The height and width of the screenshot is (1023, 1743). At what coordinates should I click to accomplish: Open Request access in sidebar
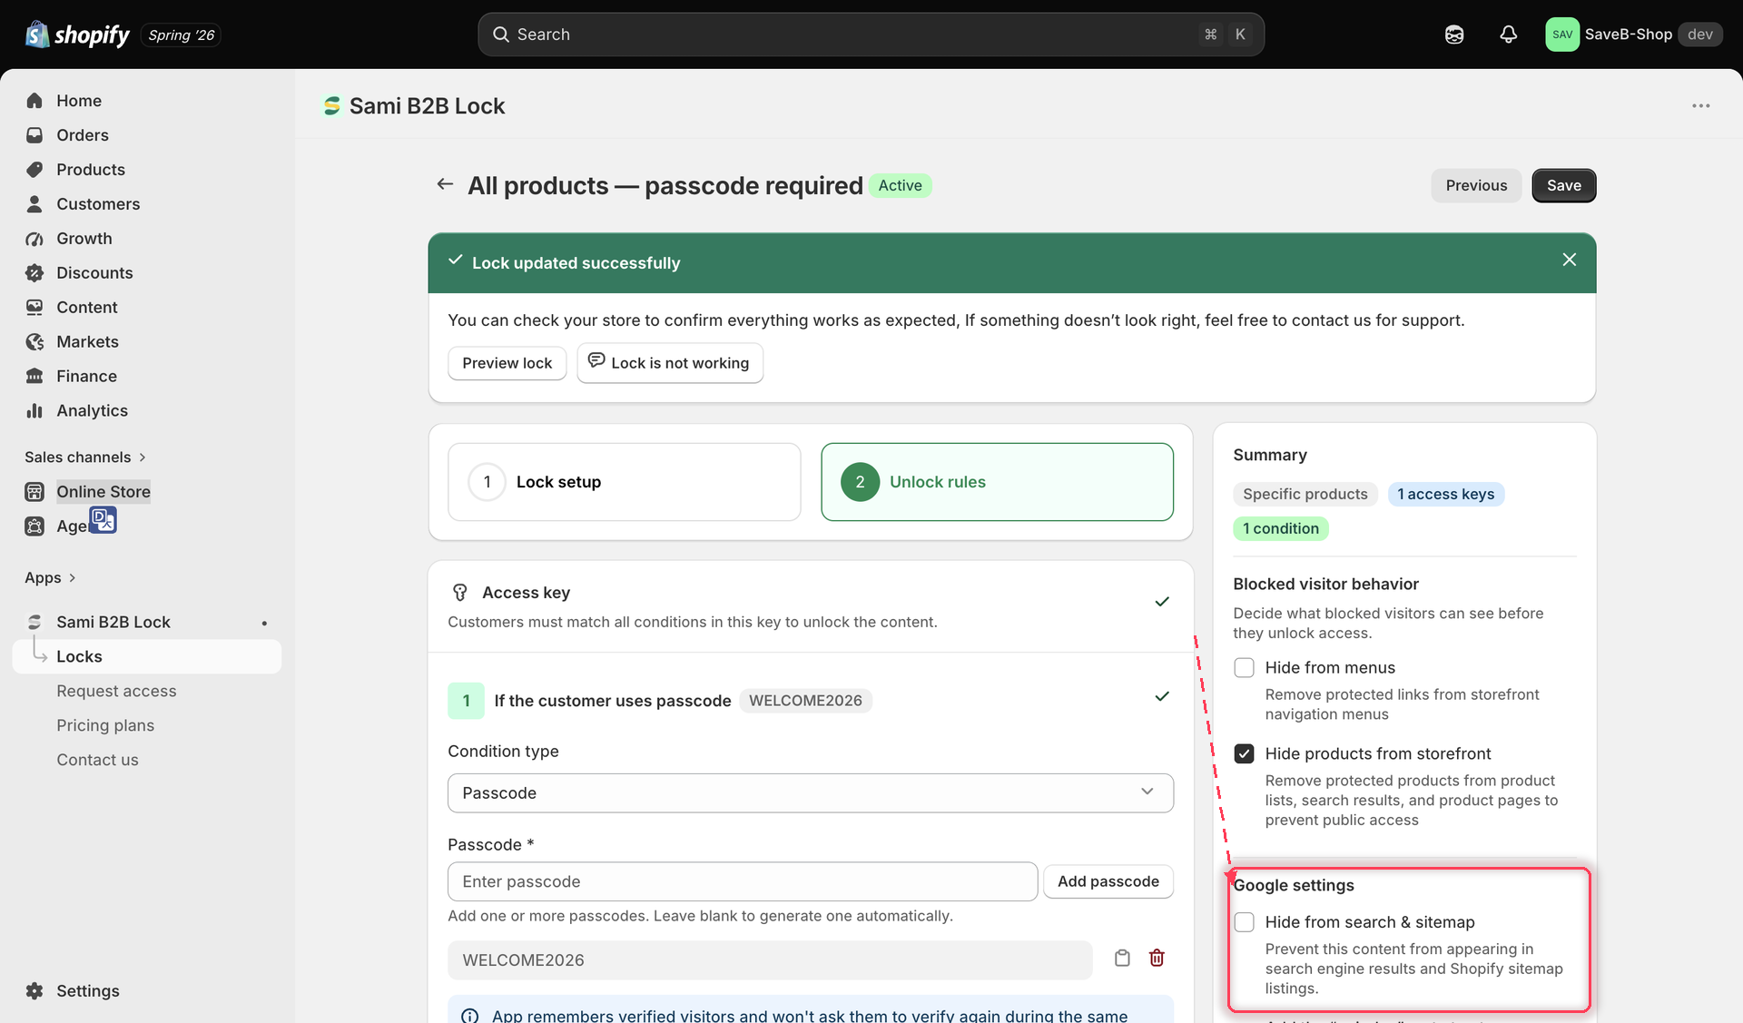(x=116, y=691)
